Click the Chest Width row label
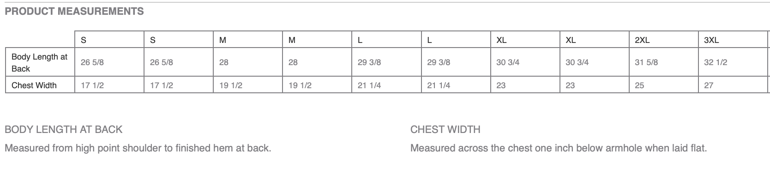The image size is (770, 169). click(x=34, y=85)
